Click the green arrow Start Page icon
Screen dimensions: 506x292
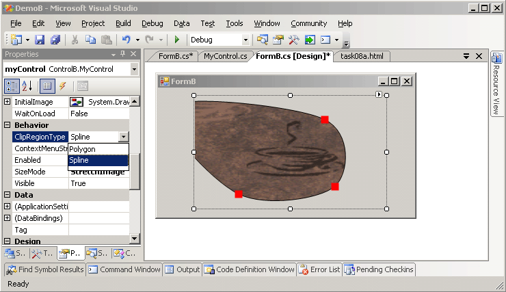coord(310,40)
